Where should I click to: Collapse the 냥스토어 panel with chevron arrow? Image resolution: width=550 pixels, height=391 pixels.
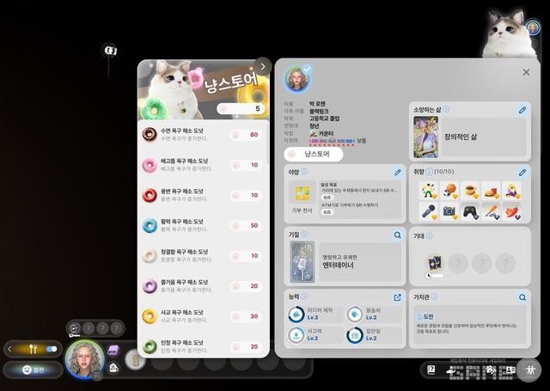tap(262, 66)
